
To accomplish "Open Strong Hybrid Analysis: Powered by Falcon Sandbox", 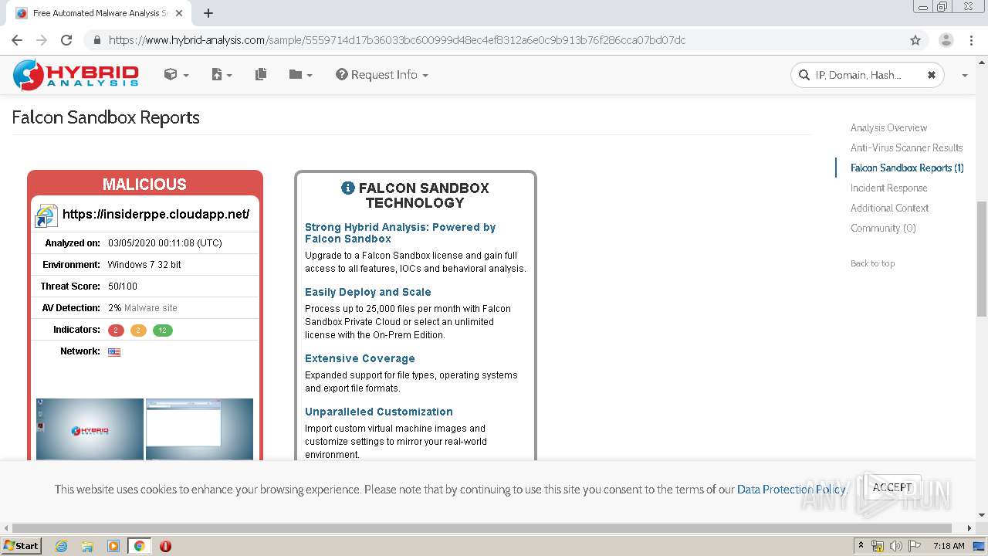I will point(400,233).
